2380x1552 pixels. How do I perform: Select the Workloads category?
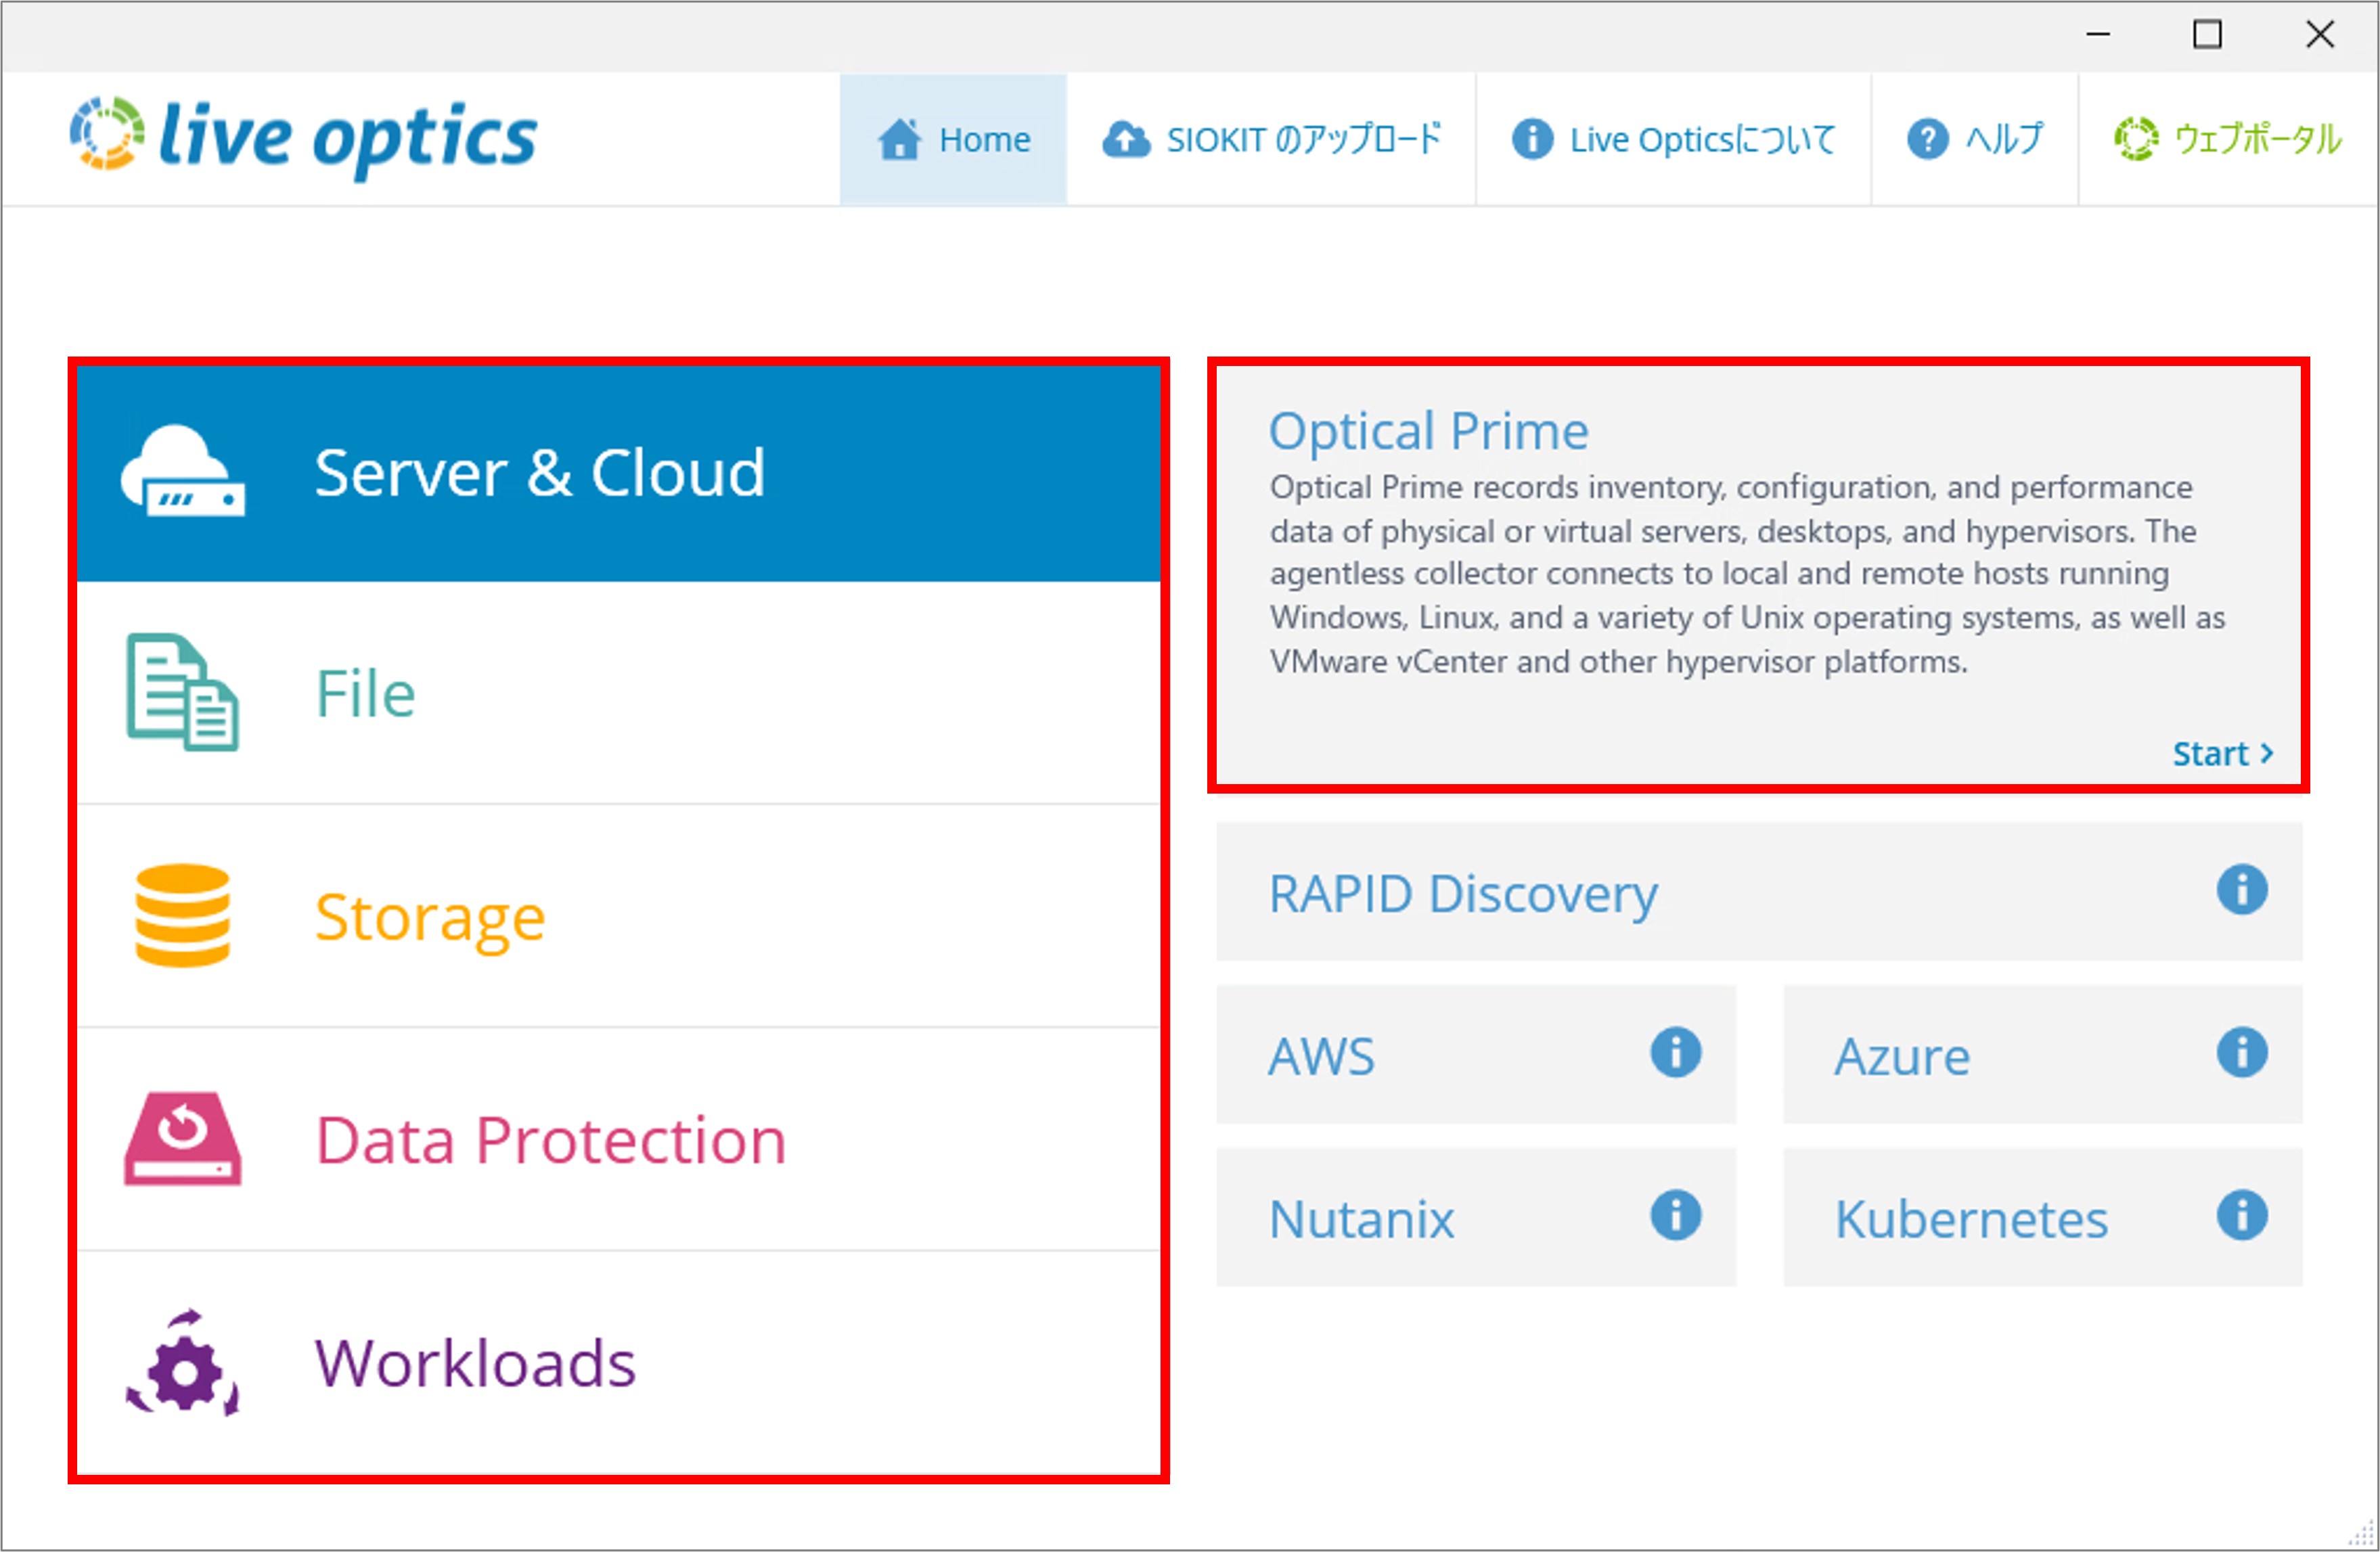coord(619,1363)
